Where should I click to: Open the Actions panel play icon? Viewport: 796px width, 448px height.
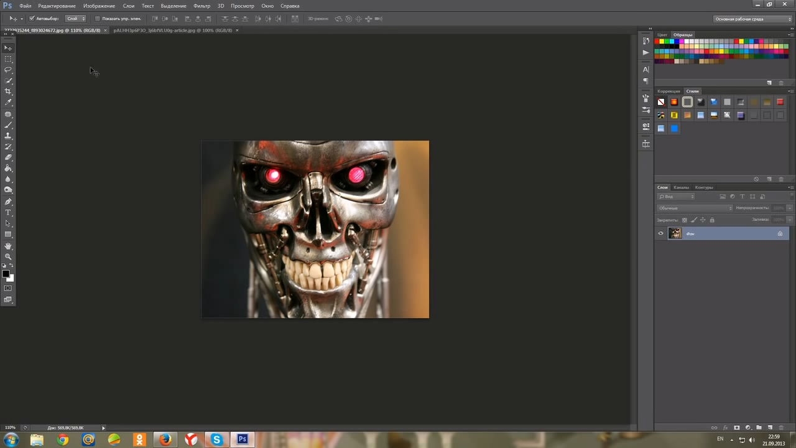coord(646,52)
